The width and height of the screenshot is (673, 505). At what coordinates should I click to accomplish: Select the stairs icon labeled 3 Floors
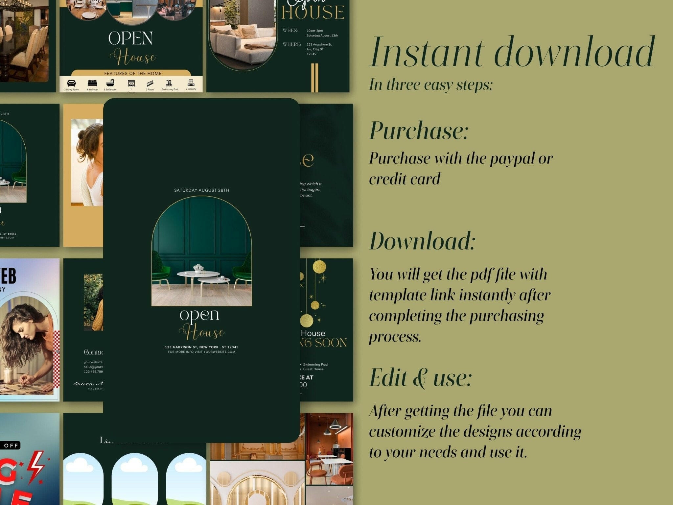150,83
